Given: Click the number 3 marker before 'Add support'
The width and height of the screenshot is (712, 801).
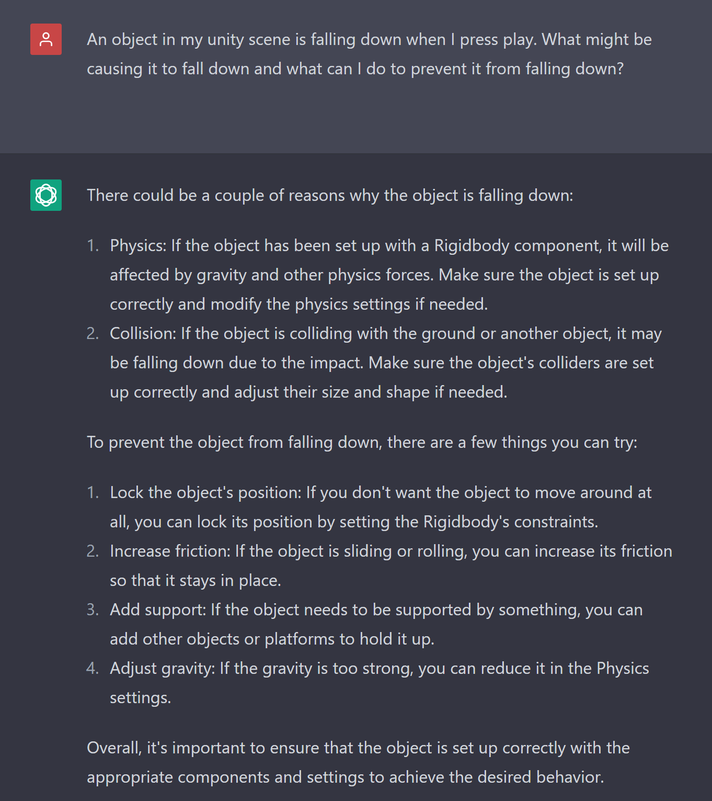Looking at the screenshot, I should tap(93, 610).
